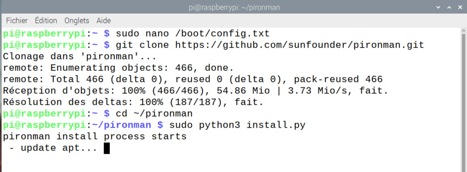Click the cd ~/pironman command text

pos(154,114)
